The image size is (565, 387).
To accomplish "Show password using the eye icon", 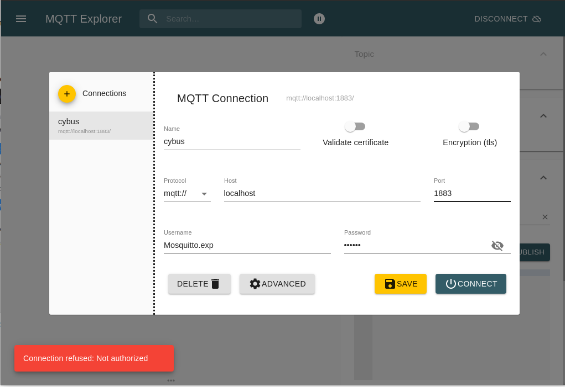I will [x=497, y=246].
